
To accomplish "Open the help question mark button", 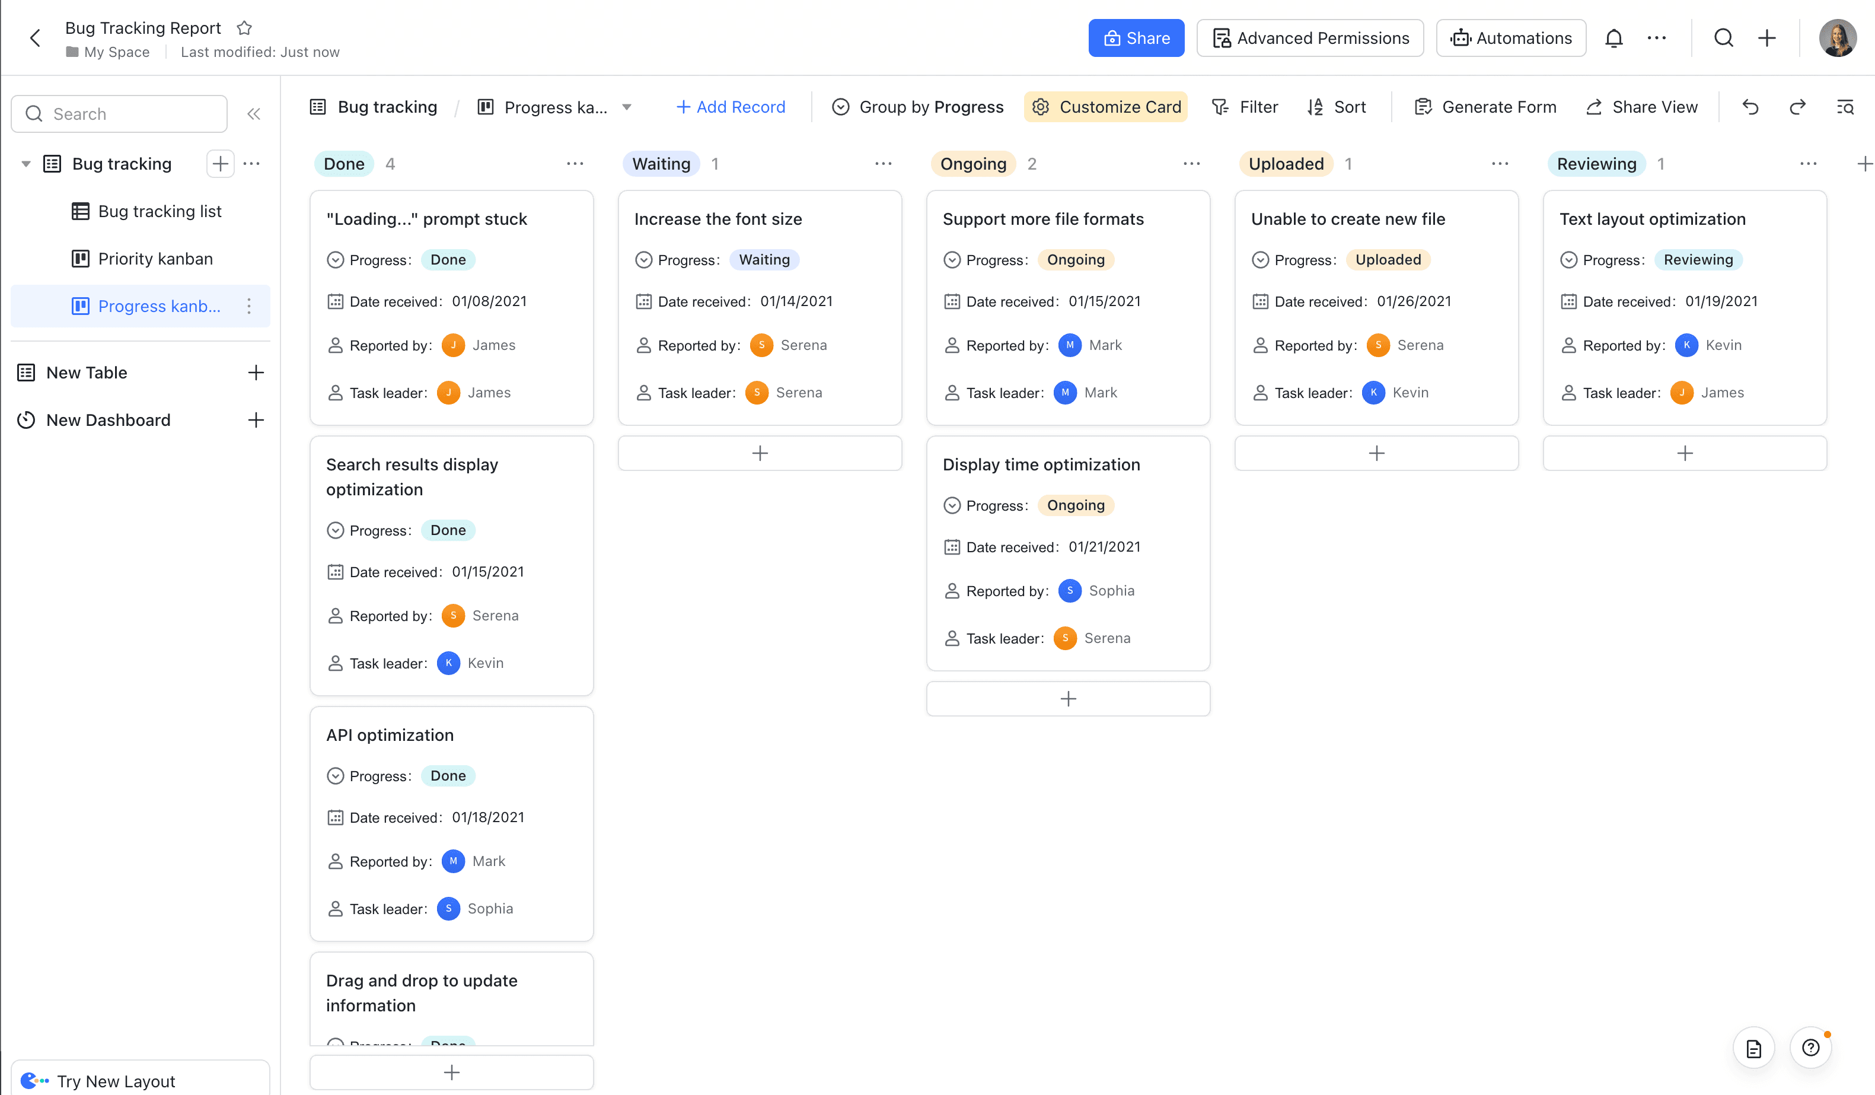I will click(1810, 1048).
